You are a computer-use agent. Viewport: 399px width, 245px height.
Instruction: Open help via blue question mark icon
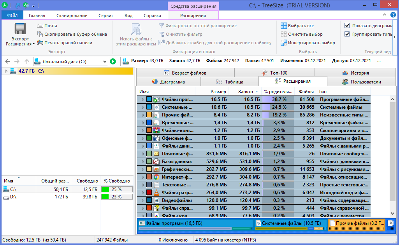pos(393,15)
